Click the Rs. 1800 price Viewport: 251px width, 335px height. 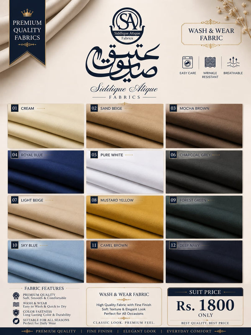click(205, 305)
